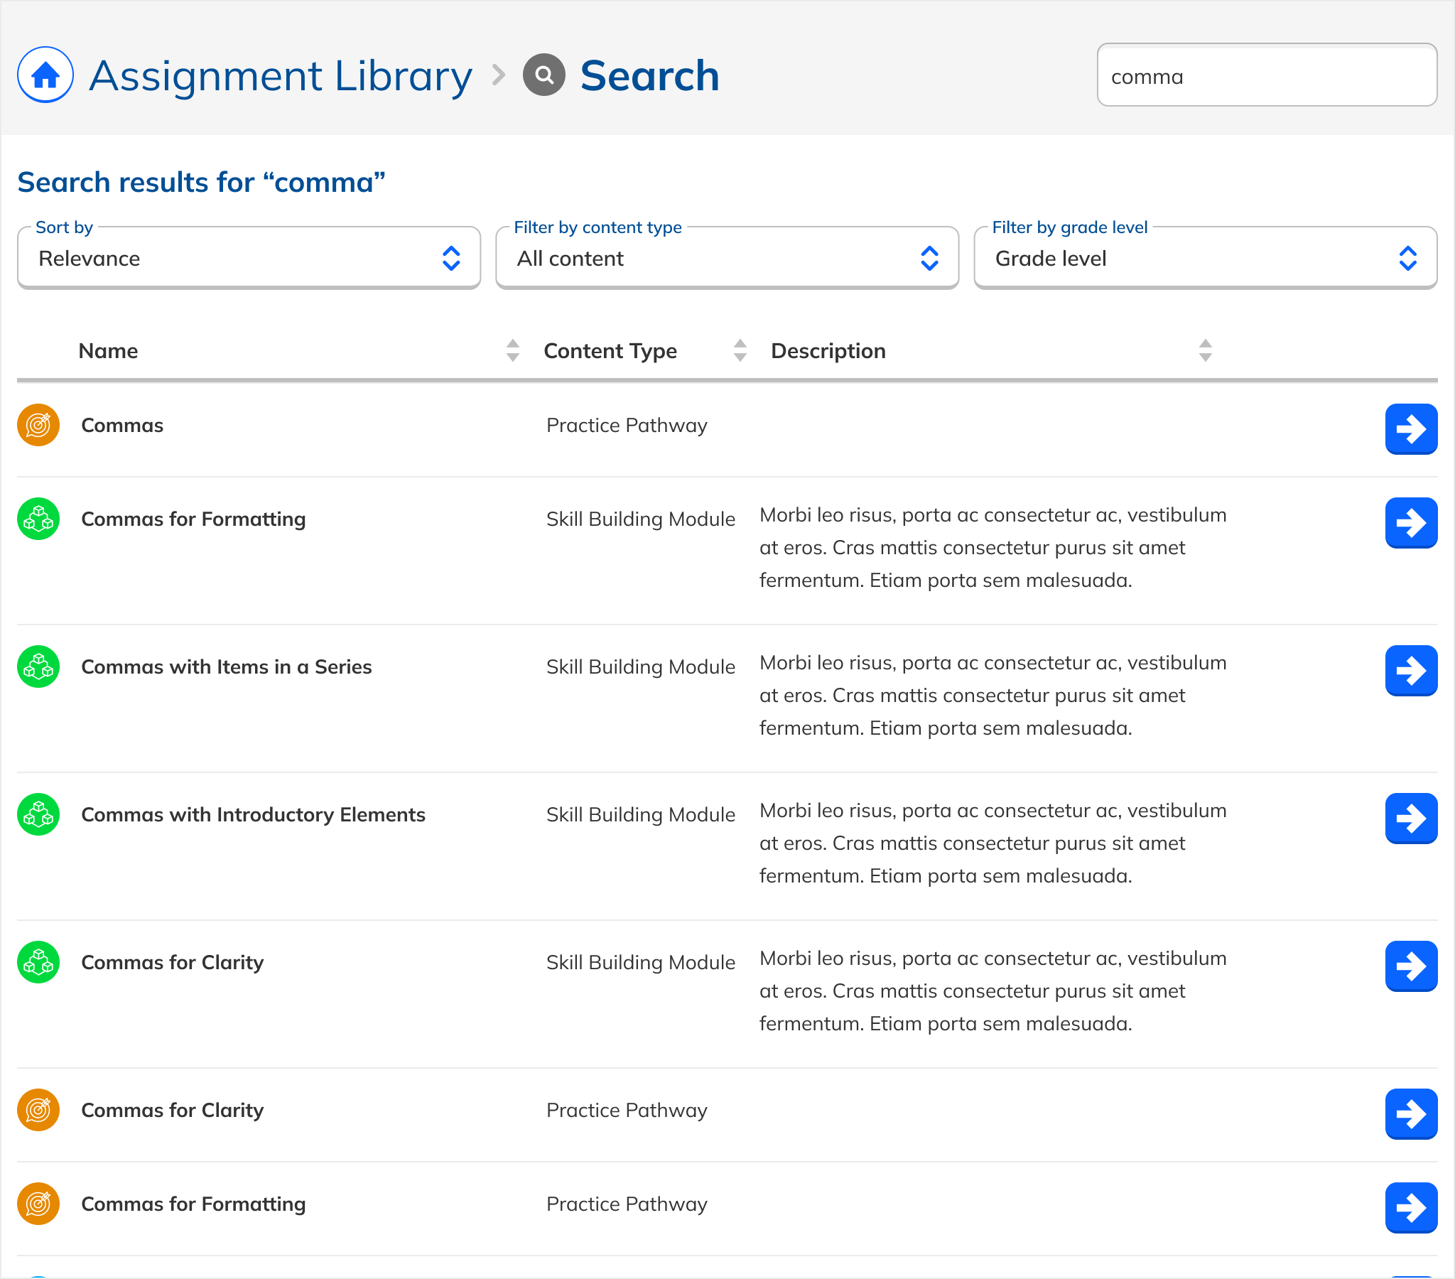The image size is (1455, 1279).
Task: Open the Commas for Formatting module title
Action: point(193,519)
